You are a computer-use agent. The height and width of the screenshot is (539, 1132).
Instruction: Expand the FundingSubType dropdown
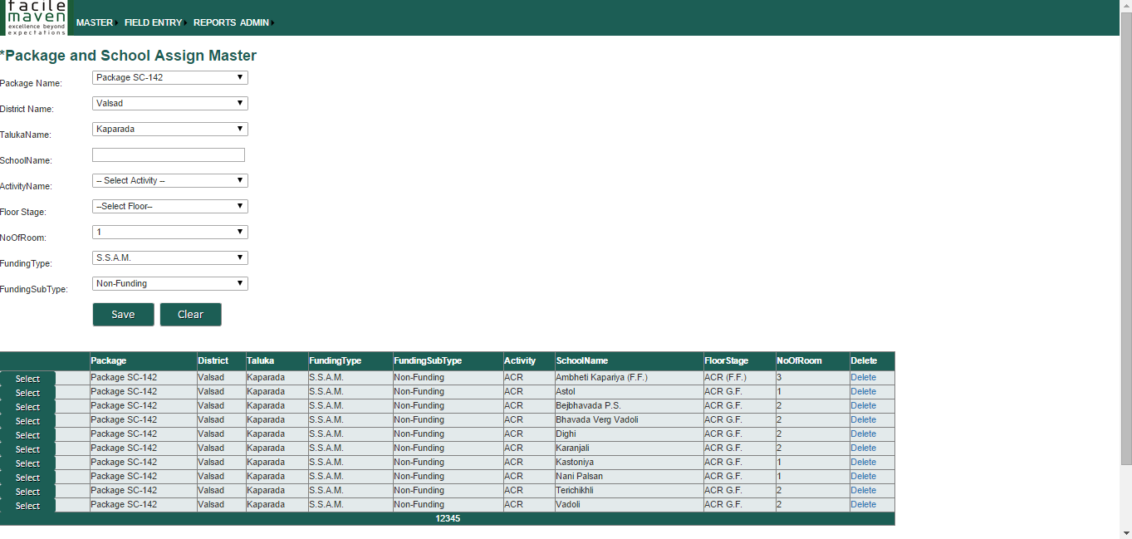(169, 284)
